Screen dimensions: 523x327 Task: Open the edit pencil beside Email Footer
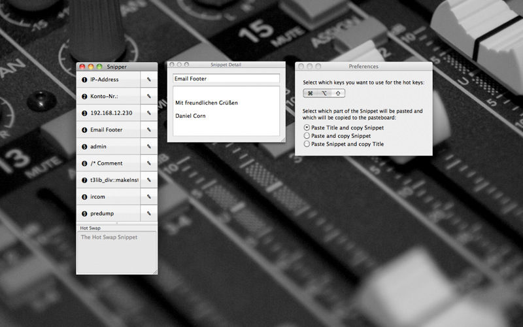point(149,129)
